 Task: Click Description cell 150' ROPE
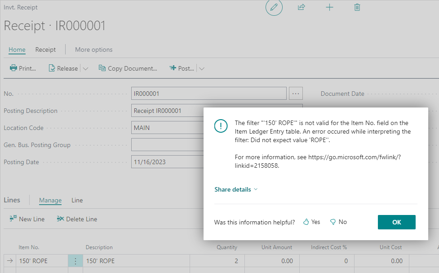point(136,261)
